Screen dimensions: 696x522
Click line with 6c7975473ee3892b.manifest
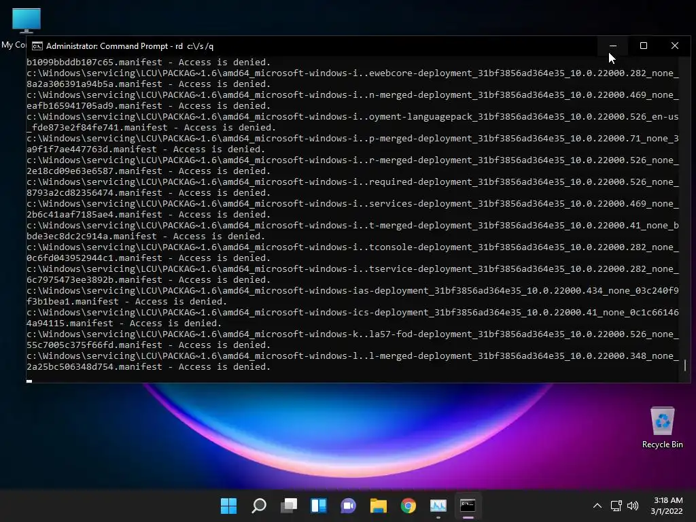(149, 279)
